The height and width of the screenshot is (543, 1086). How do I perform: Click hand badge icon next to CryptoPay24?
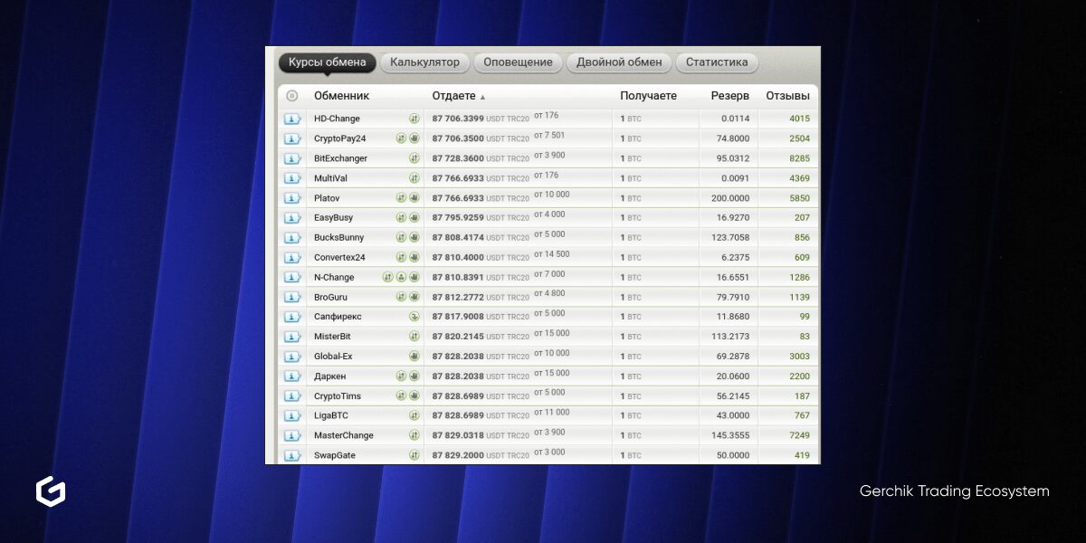(414, 138)
